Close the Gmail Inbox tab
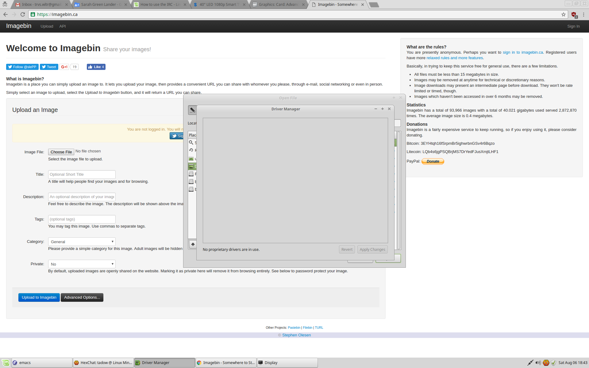Screen dimensions: 589x368 click(x=66, y=5)
